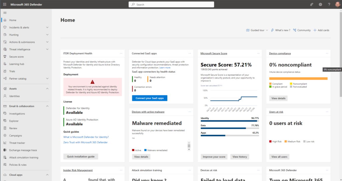Collapse the Cloud apps section chevron
Screen dimensions: 342x181
(47, 175)
